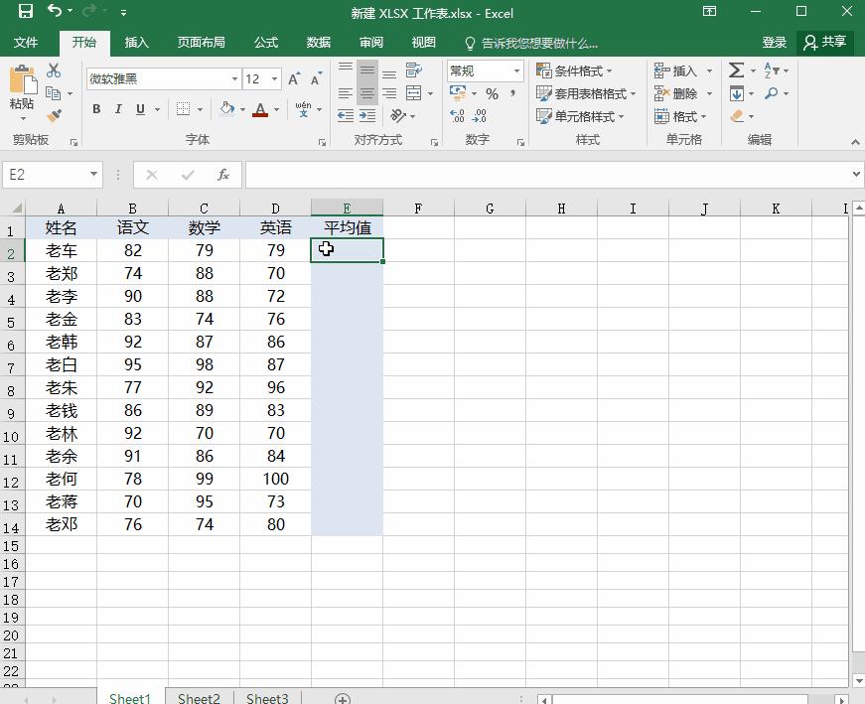The height and width of the screenshot is (704, 865).
Task: Increase font size with larger A
Action: click(x=294, y=78)
